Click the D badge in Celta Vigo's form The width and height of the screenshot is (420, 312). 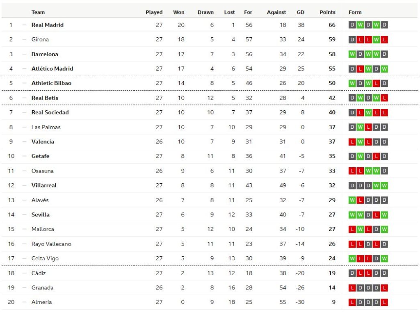(x=376, y=259)
